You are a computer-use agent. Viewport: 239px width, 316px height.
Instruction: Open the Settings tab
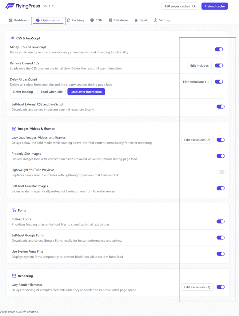(x=162, y=20)
